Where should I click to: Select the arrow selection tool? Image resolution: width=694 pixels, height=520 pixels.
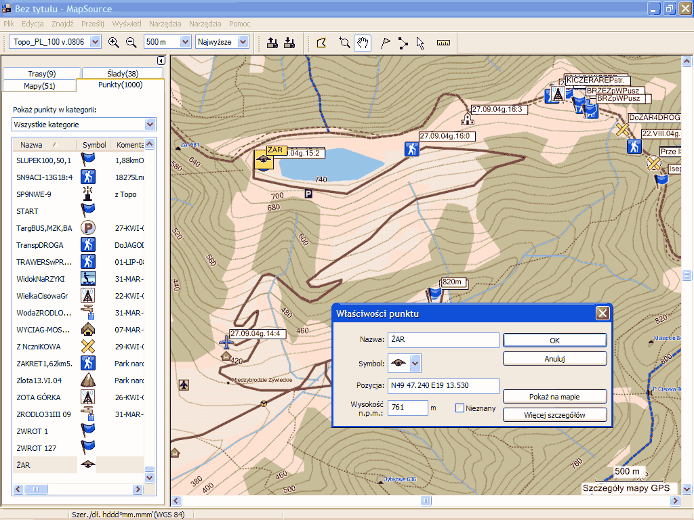pos(420,43)
